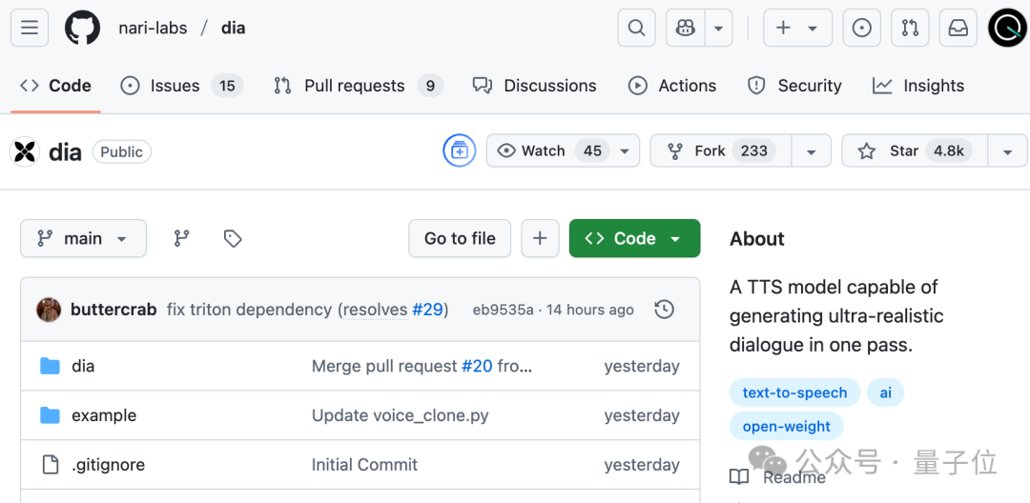This screenshot has width=1030, height=503.
Task: Open pull requests icon in header
Action: coord(910,28)
